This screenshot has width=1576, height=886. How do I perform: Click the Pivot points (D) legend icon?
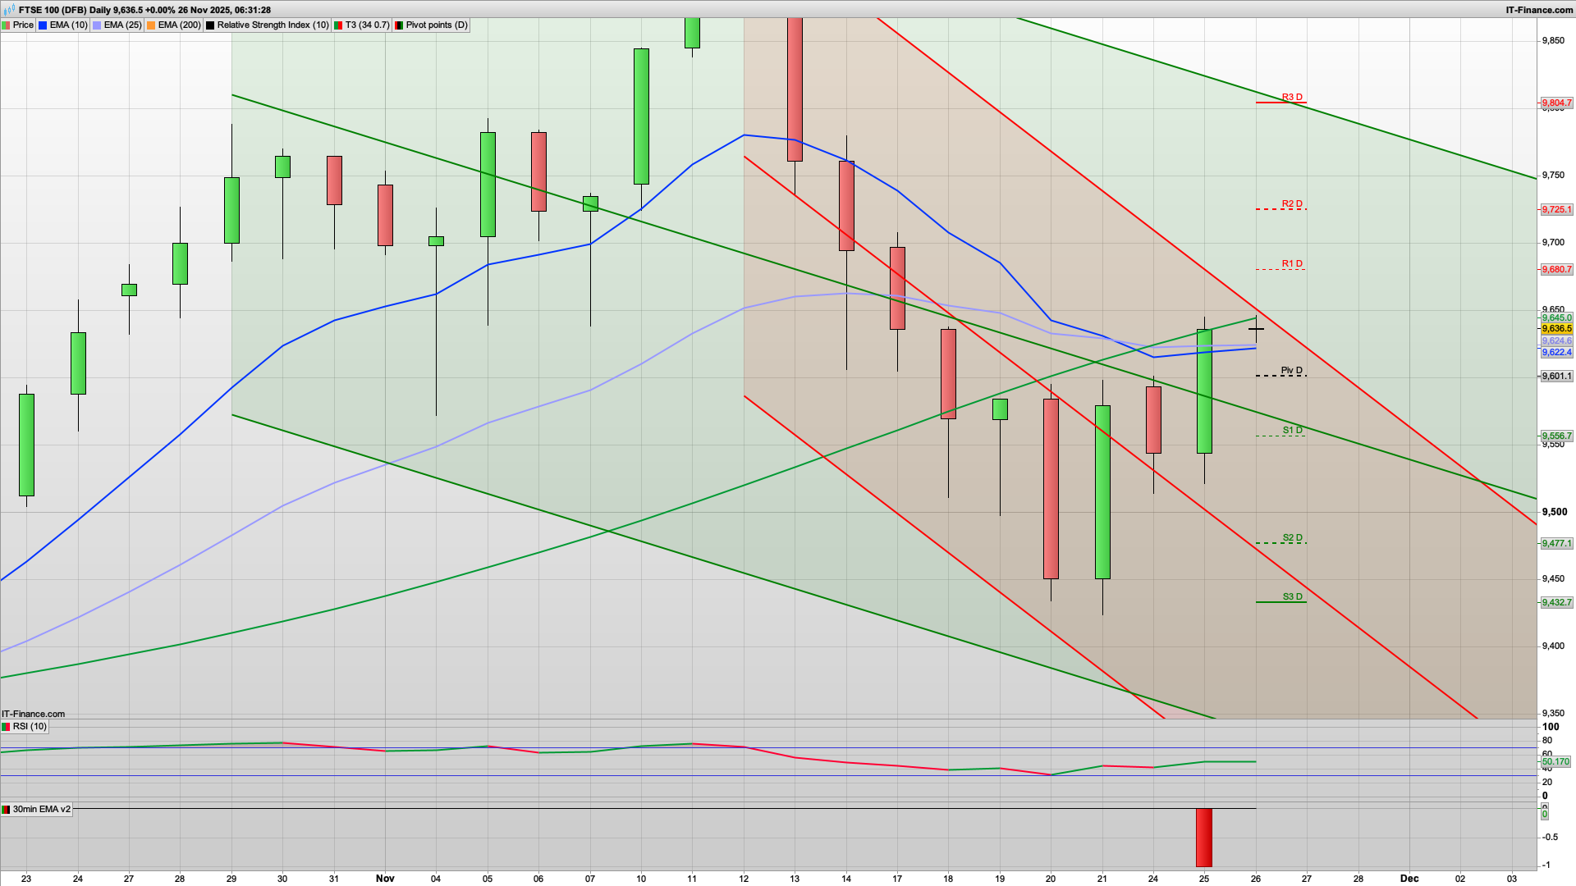tap(401, 25)
